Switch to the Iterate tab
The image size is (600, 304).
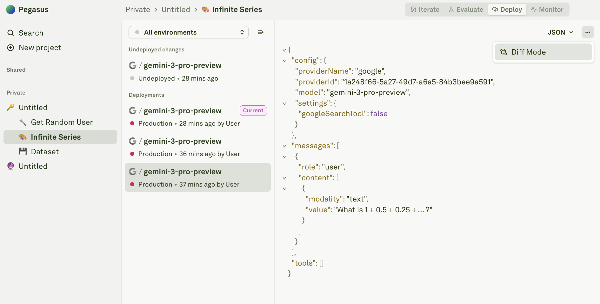click(x=425, y=10)
